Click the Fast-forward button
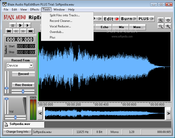The width and height of the screenshot is (175, 138). (23, 31)
